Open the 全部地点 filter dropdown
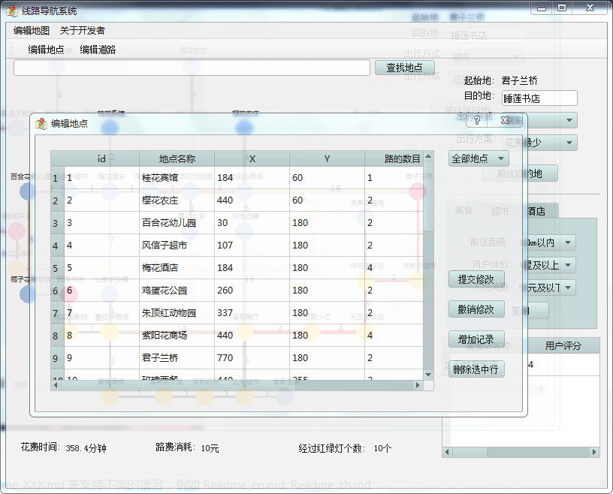Image resolution: width=613 pixels, height=494 pixels. pyautogui.click(x=479, y=158)
